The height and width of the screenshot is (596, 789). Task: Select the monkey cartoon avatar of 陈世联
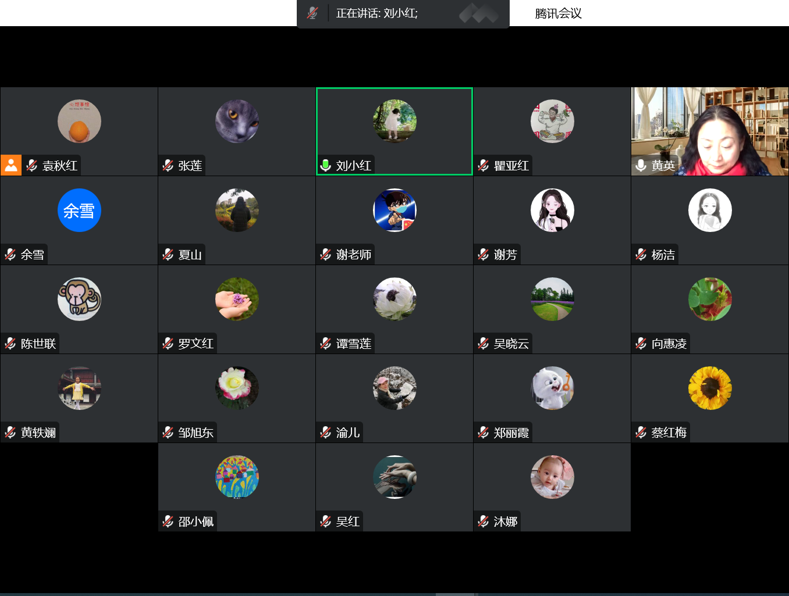[79, 299]
